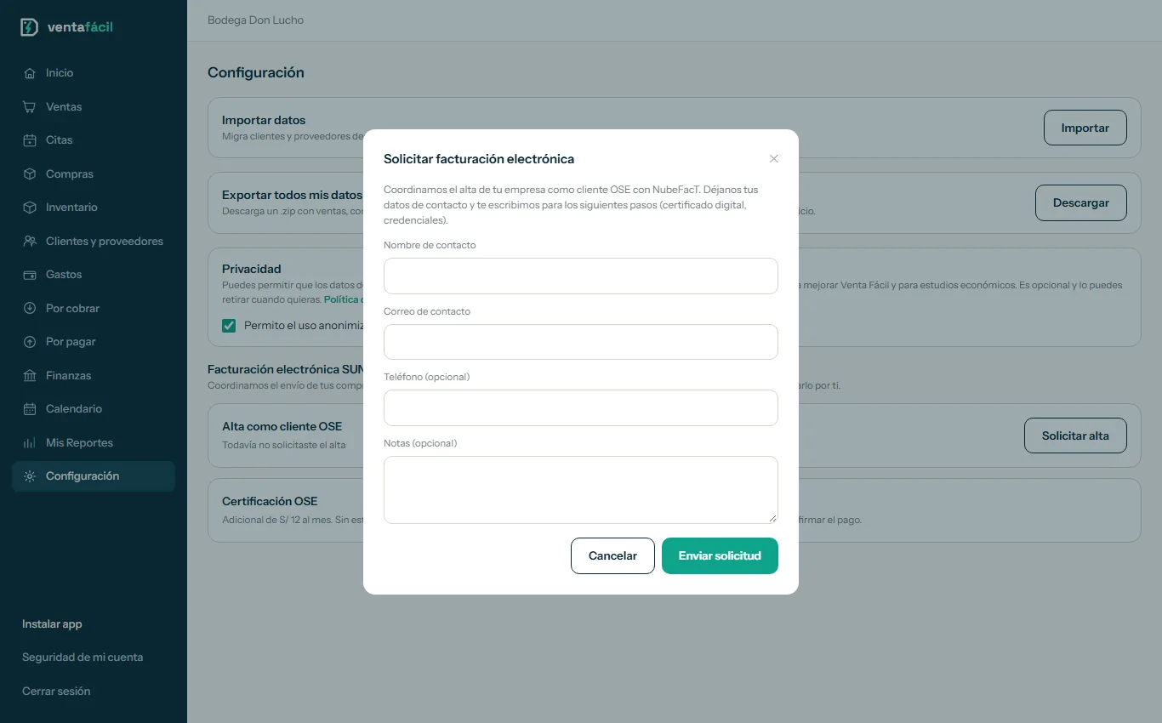
Task: Go to Ventas in the sidebar
Action: point(94,107)
